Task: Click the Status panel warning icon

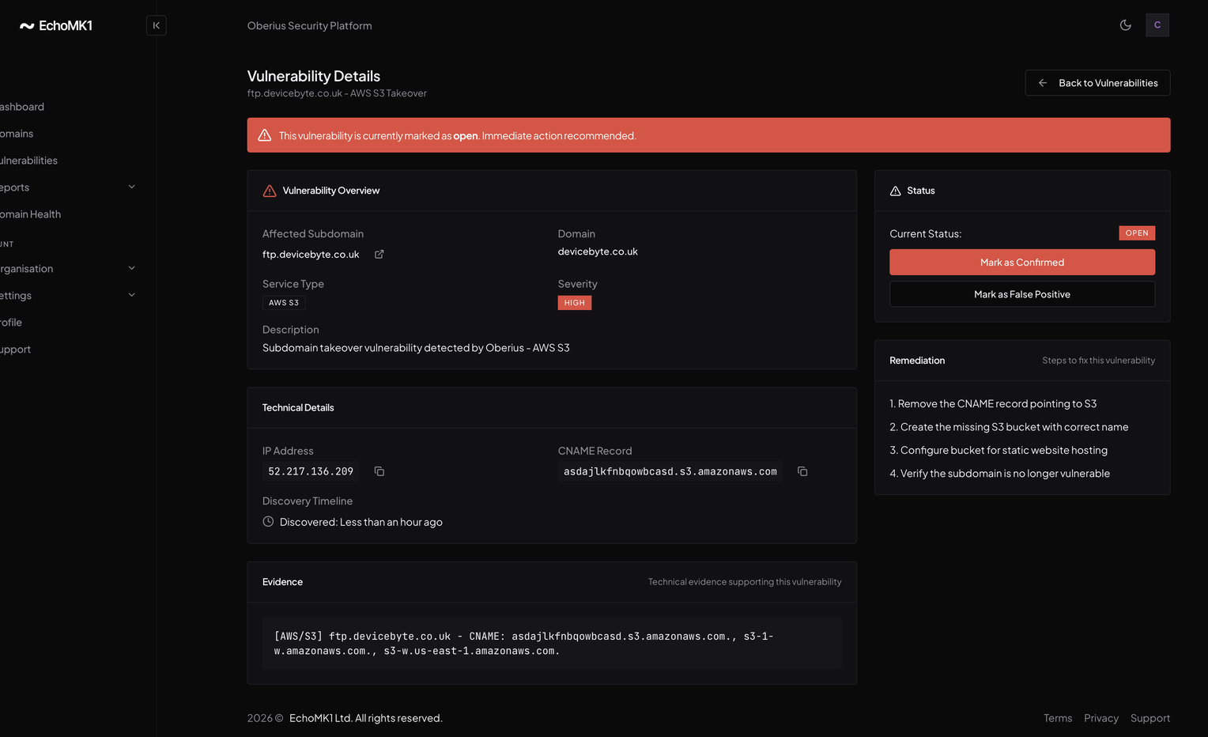Action: coord(896,191)
